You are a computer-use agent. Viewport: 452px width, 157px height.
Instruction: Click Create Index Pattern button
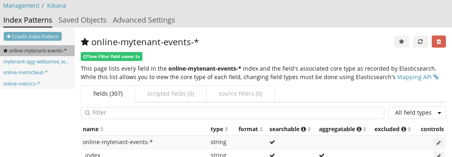[32, 36]
